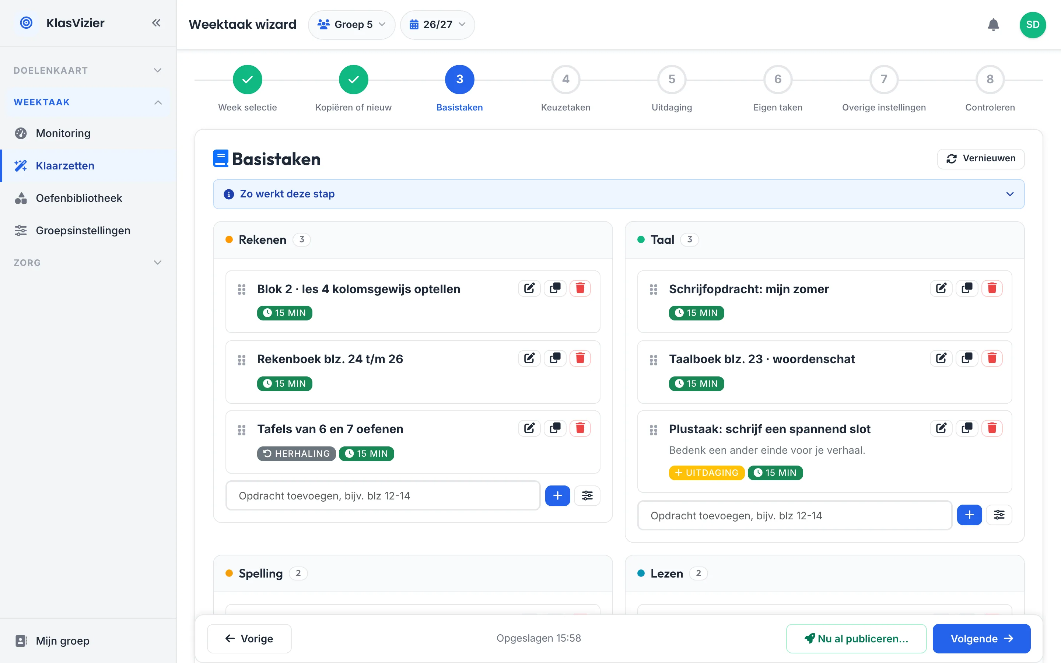The width and height of the screenshot is (1061, 663).
Task: Open advanced options sliders icon under Rekenen
Action: pos(587,495)
